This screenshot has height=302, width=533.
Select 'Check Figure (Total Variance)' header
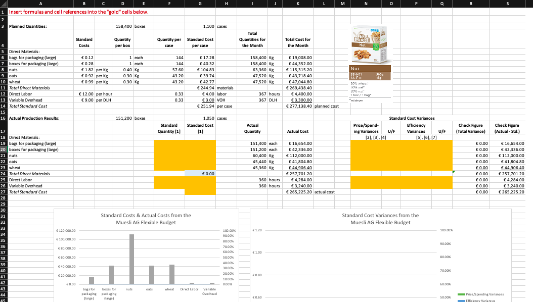tap(470, 128)
